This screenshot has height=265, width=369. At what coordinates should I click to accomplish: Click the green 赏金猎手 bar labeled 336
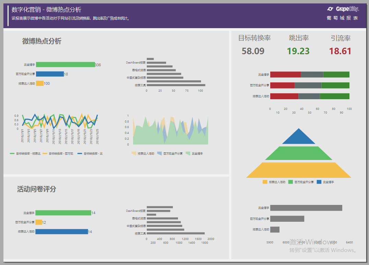(66, 65)
